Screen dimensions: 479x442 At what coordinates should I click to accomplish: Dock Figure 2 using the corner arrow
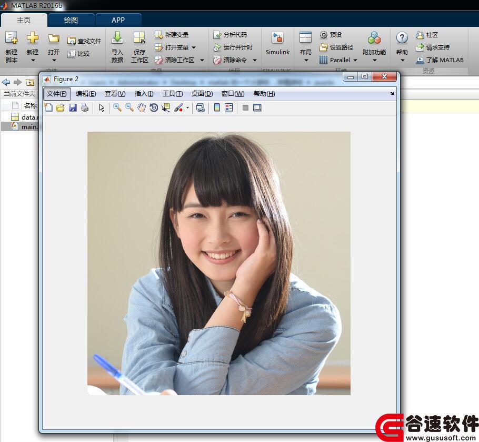(392, 94)
